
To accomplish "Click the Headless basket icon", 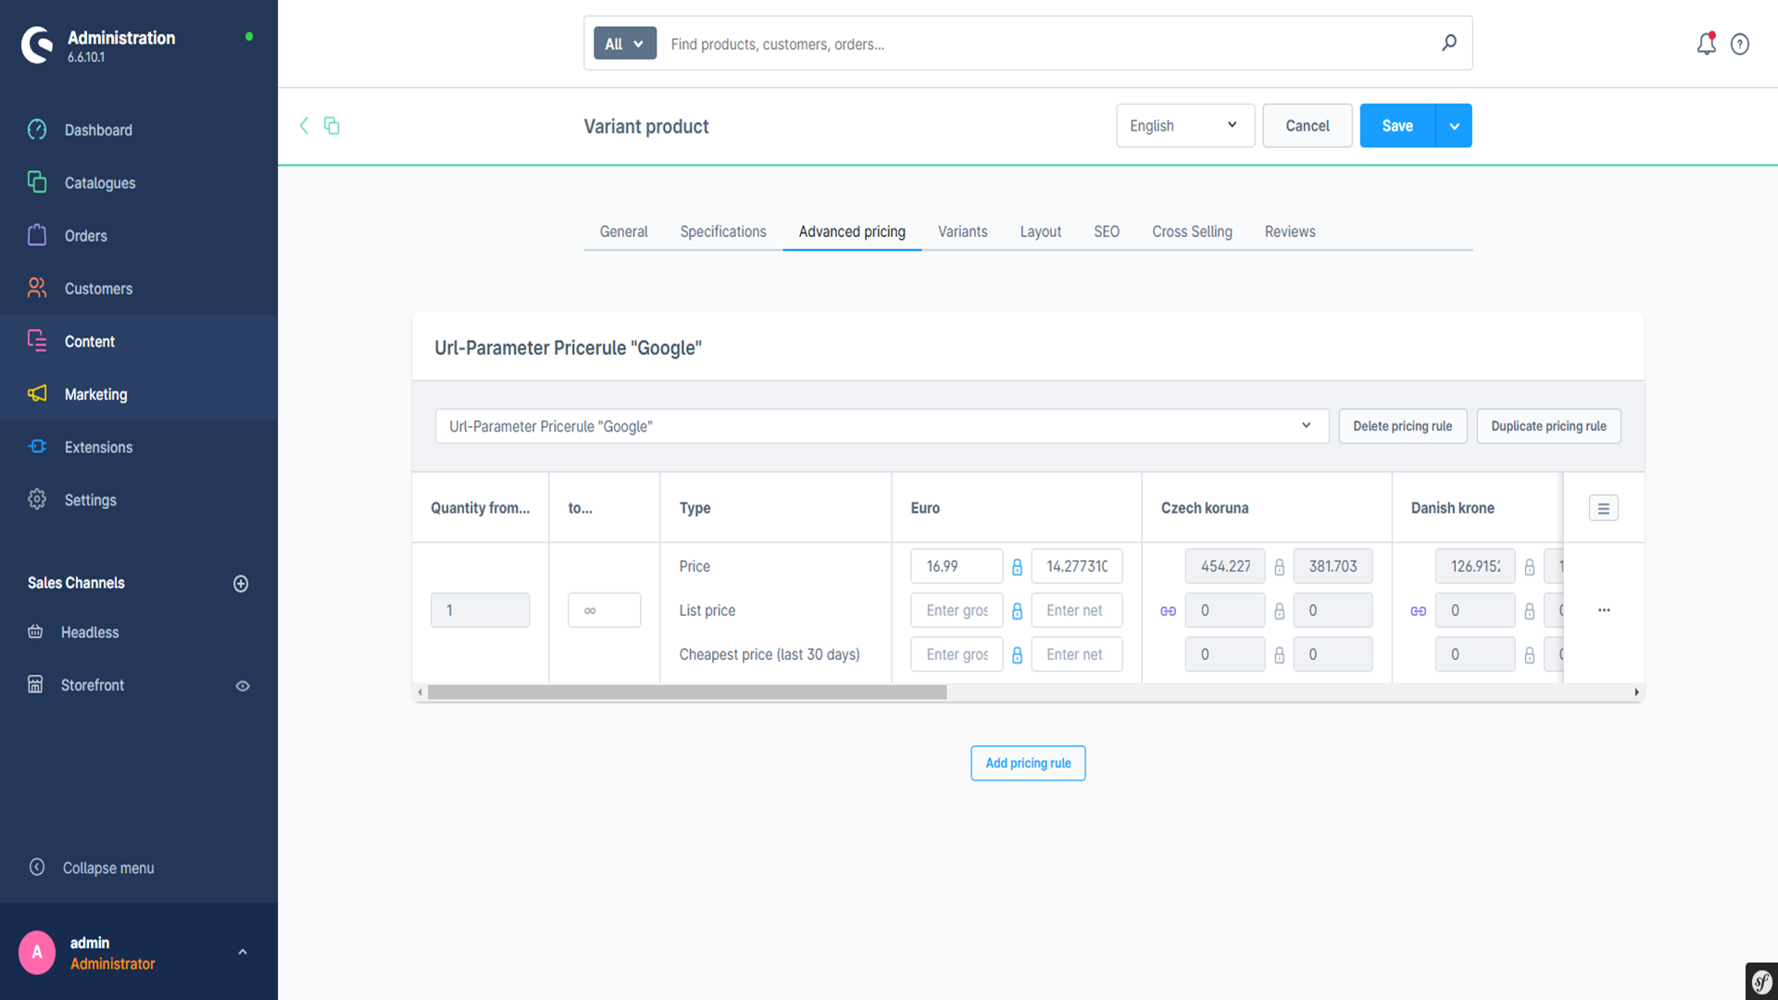I will (x=35, y=631).
